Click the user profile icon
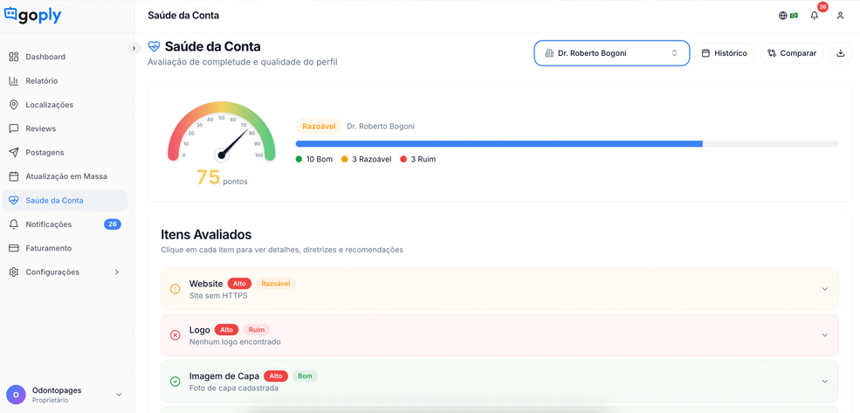The width and height of the screenshot is (860, 413). pyautogui.click(x=840, y=16)
